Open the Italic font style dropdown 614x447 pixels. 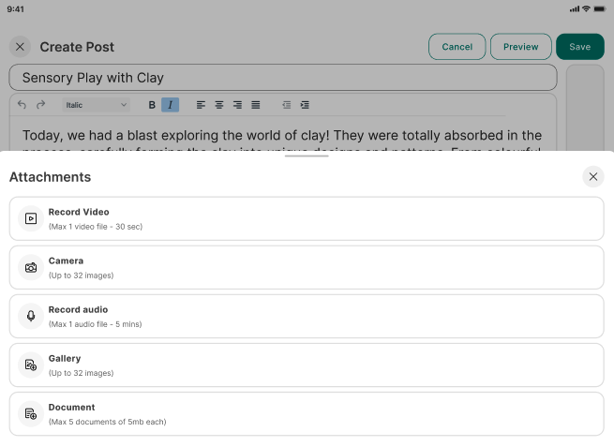pos(97,105)
